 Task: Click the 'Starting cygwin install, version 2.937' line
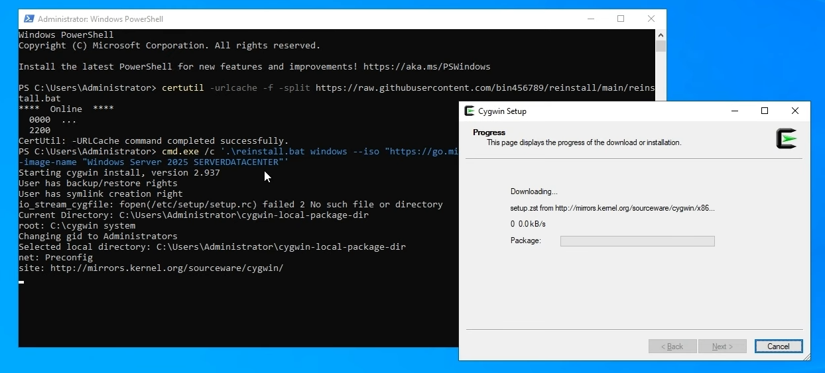tap(119, 172)
